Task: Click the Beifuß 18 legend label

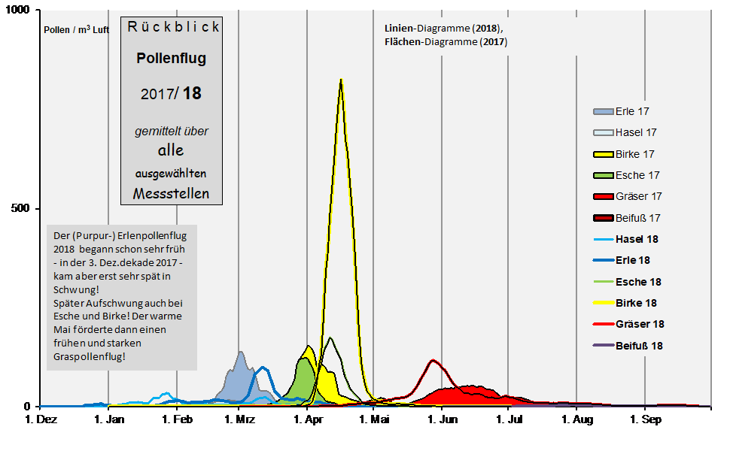Action: click(x=639, y=346)
